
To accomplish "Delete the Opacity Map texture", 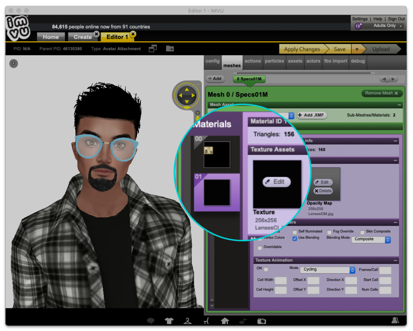I will [x=323, y=191].
